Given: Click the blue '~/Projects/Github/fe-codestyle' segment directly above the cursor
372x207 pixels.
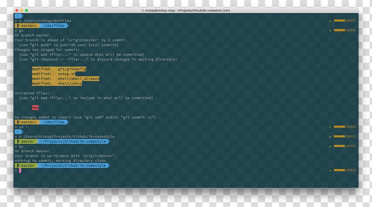Looking at the screenshot, I should (x=73, y=166).
